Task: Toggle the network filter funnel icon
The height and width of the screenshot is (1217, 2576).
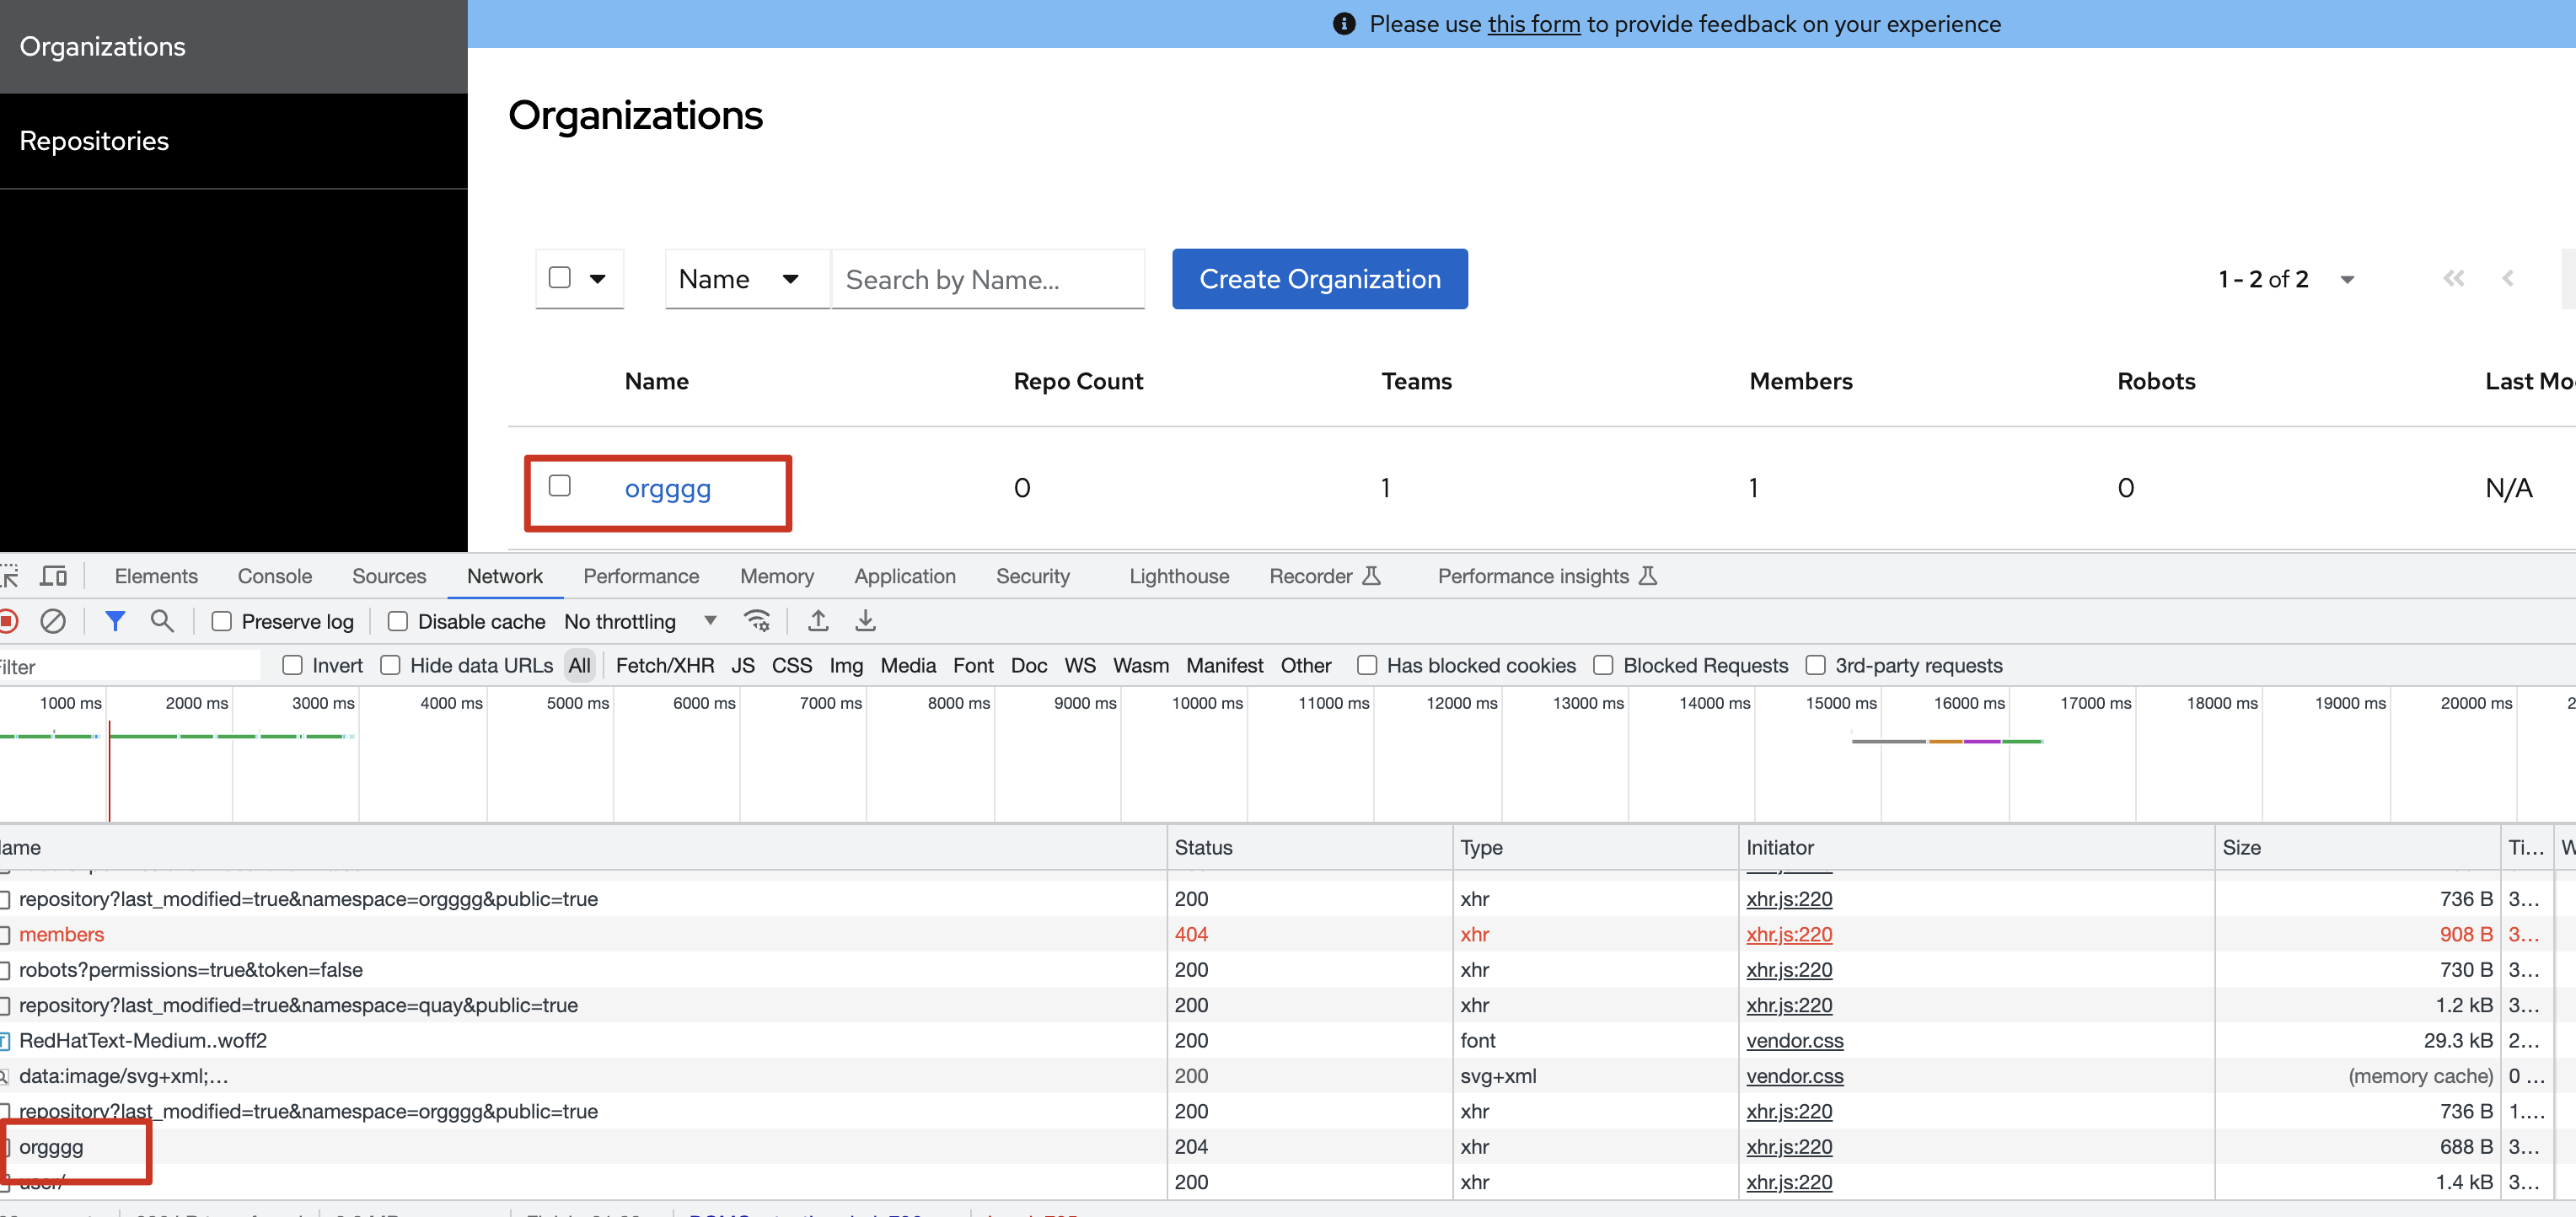Action: [x=115, y=621]
